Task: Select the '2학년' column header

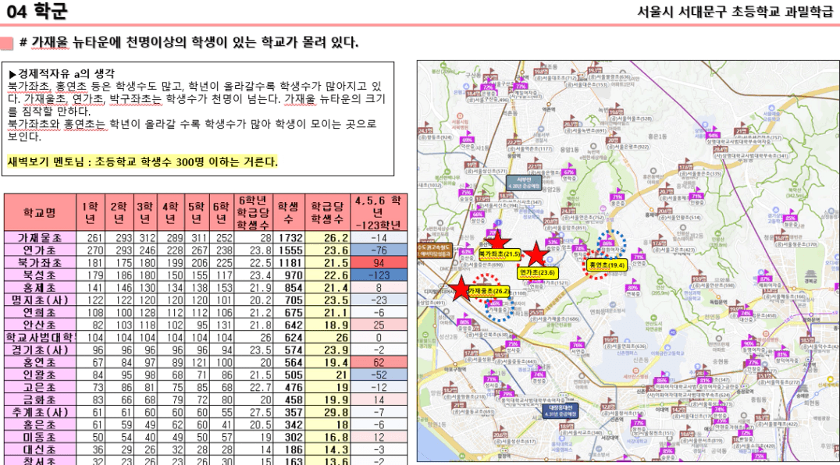Action: click(119, 212)
